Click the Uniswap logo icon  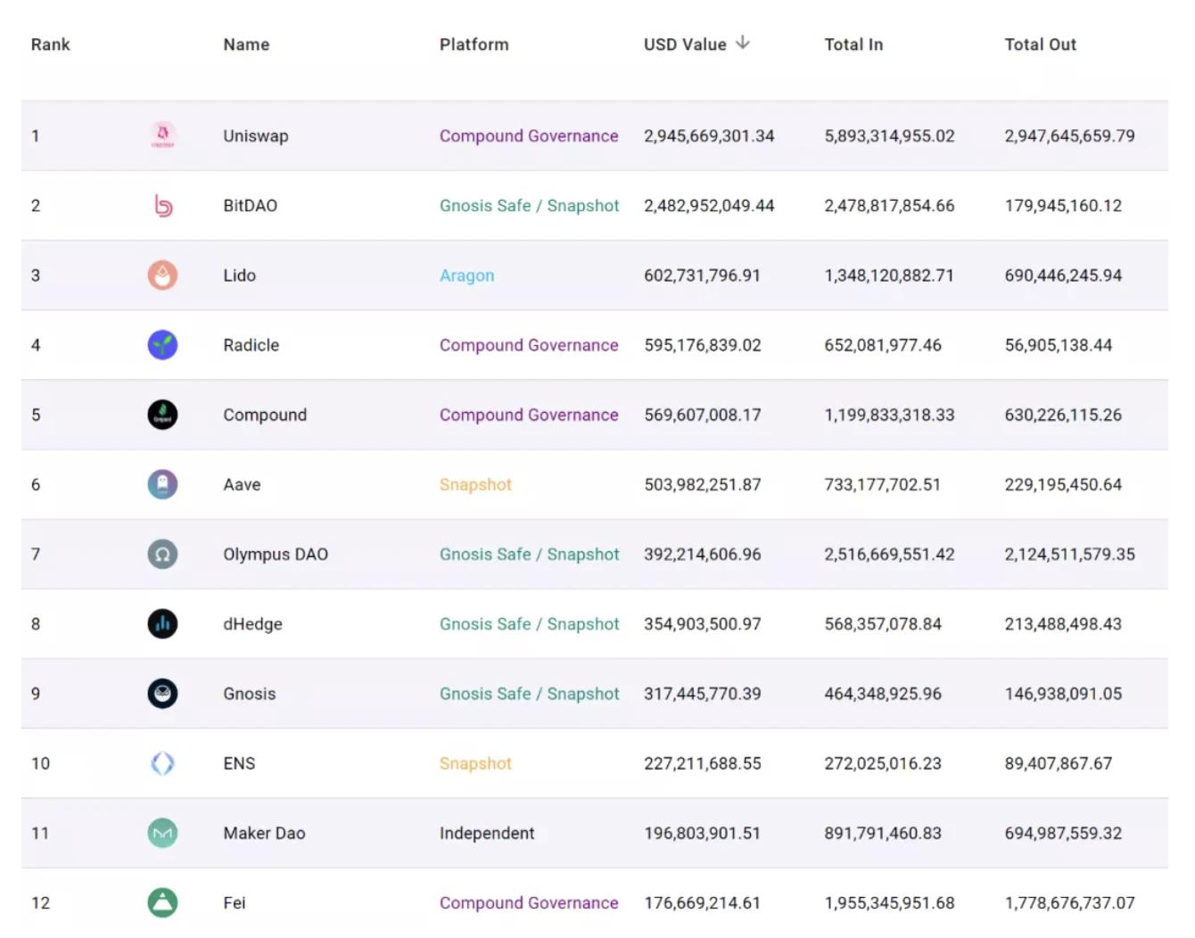pyautogui.click(x=162, y=136)
